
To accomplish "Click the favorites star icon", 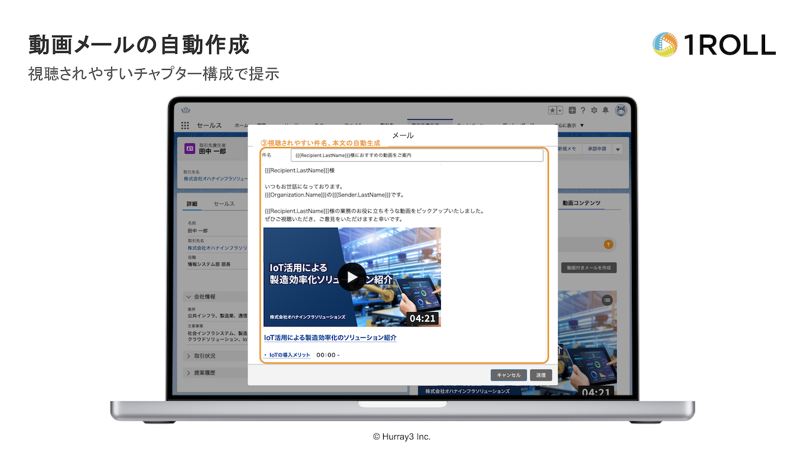I will pos(553,110).
